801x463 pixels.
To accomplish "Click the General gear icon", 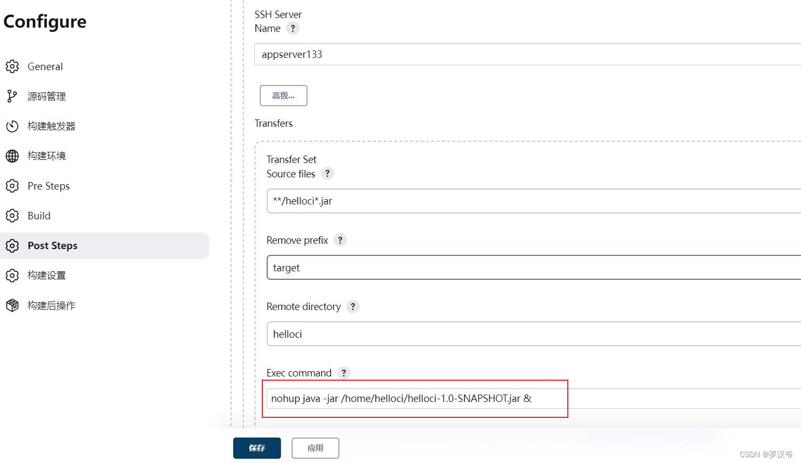I will pyautogui.click(x=12, y=66).
